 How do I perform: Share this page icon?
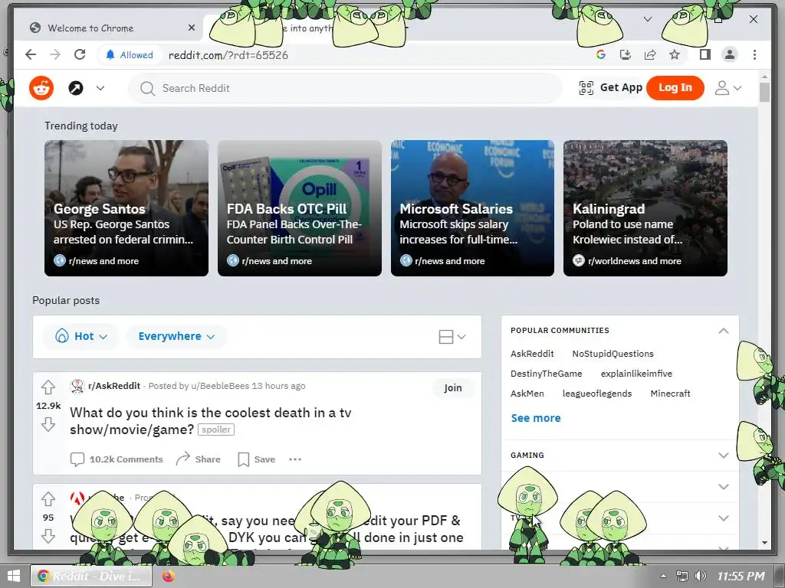pyautogui.click(x=650, y=55)
